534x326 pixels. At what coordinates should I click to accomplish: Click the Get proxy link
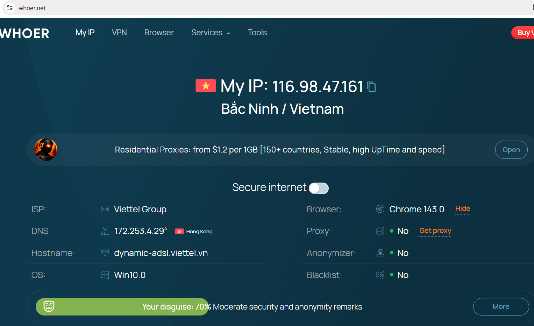point(435,231)
